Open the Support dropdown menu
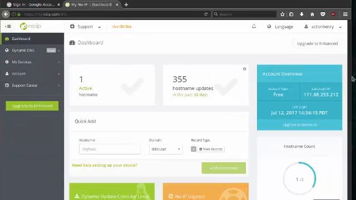The height and width of the screenshot is (200, 356). [85, 27]
